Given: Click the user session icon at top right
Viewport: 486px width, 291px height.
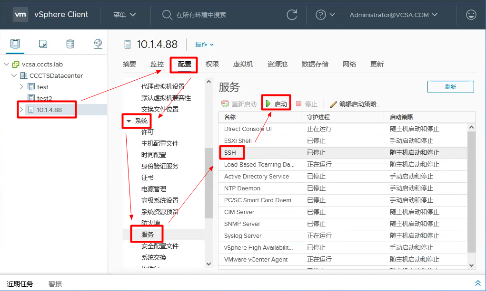Looking at the screenshot, I should (471, 15).
